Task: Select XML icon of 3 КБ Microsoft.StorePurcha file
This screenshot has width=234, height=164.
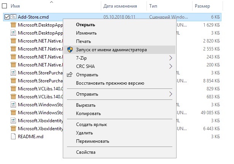Action: pos(13,73)
